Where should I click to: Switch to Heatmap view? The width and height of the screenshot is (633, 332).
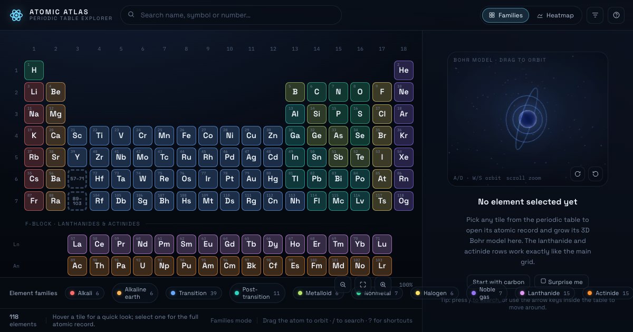(x=555, y=15)
